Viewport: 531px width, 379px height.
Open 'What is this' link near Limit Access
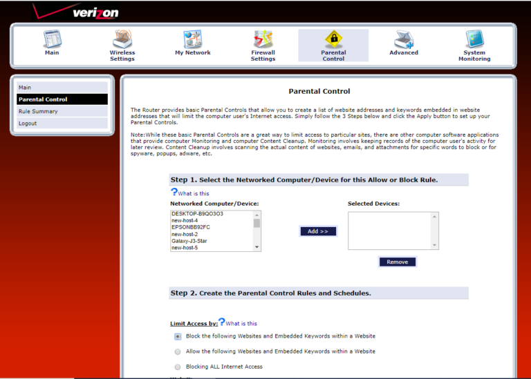(241, 324)
